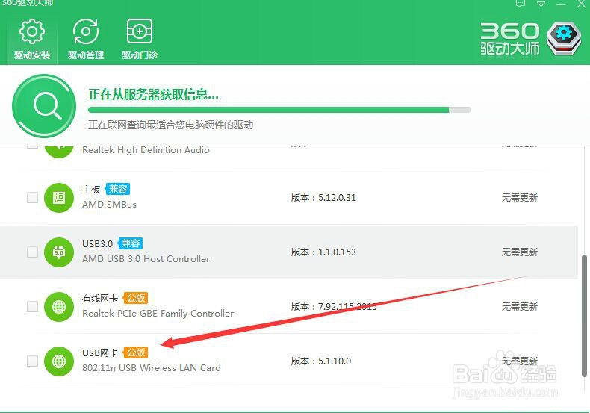The width and height of the screenshot is (590, 413).
Task: Select Realtek PCIe GBE Family Controller text
Action: [x=158, y=314]
